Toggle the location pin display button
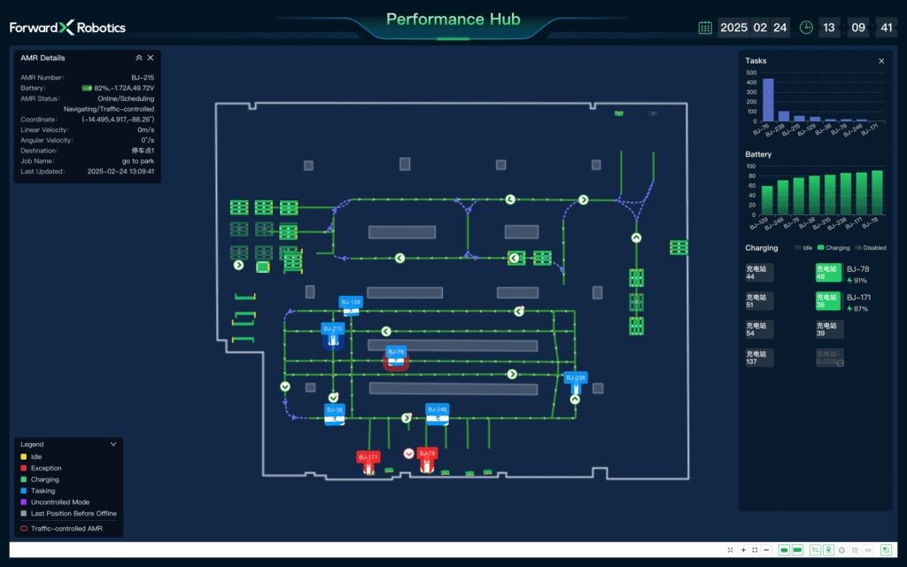907x567 pixels. click(828, 550)
